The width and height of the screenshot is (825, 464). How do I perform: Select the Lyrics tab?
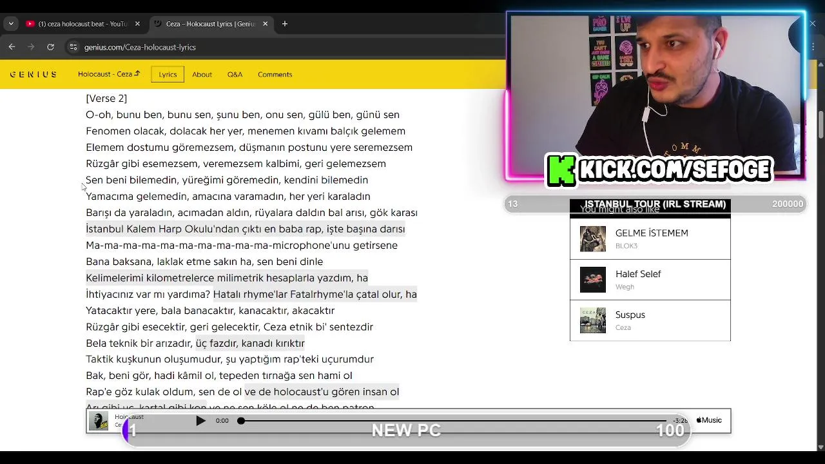tap(168, 74)
